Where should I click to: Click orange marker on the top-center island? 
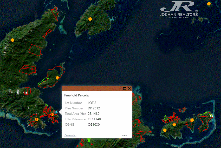(90, 19)
